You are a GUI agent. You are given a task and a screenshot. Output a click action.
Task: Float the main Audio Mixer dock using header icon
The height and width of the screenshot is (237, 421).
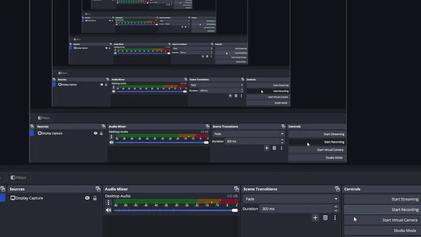pos(236,189)
